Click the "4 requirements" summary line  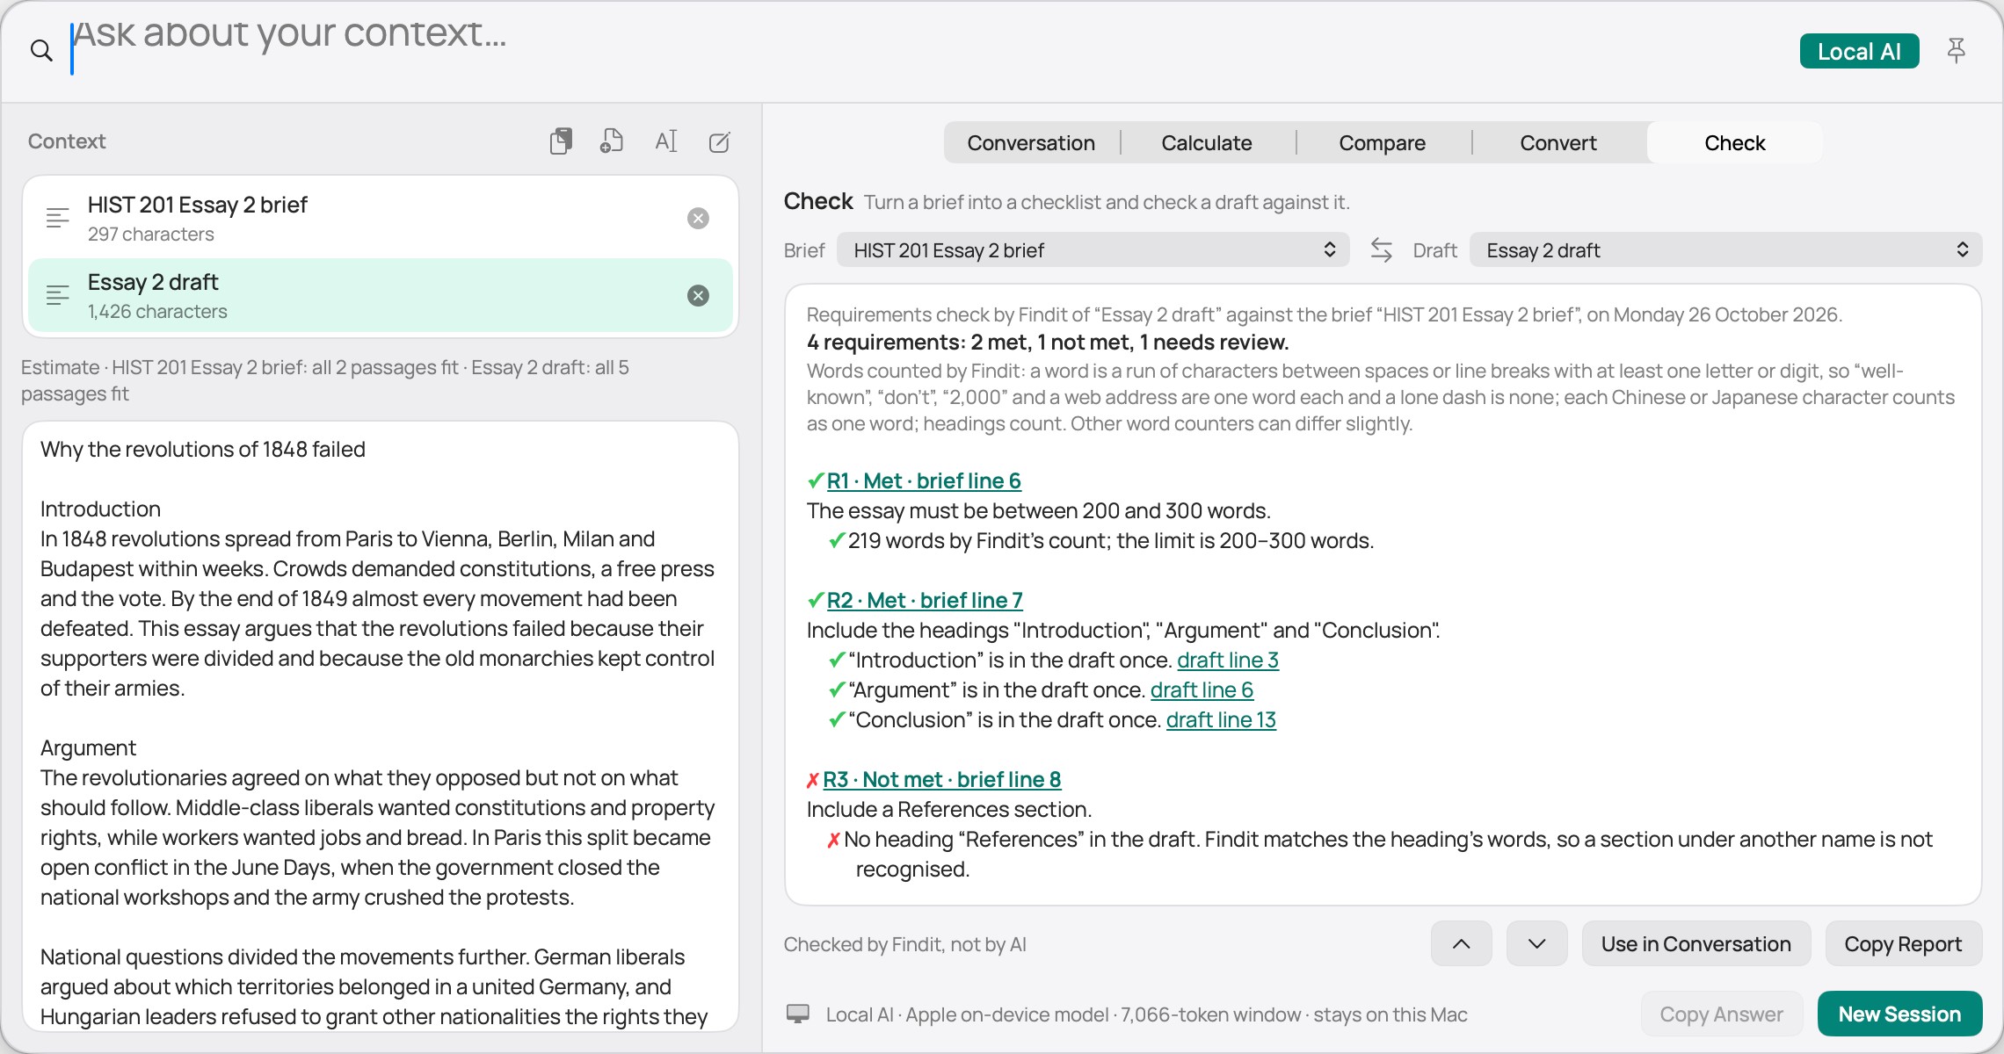pyautogui.click(x=1047, y=342)
